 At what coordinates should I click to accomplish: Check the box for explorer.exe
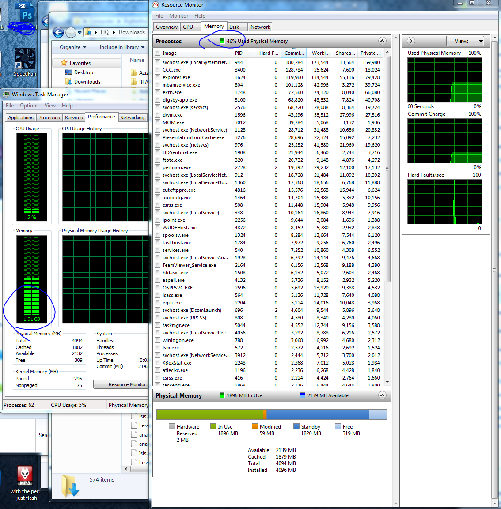click(157, 77)
